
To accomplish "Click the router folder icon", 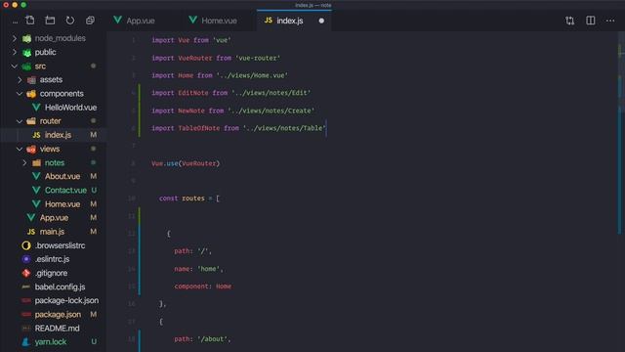I will [x=31, y=121].
